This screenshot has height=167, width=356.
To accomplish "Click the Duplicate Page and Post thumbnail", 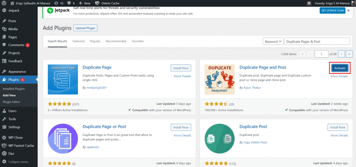I will 220,79.
